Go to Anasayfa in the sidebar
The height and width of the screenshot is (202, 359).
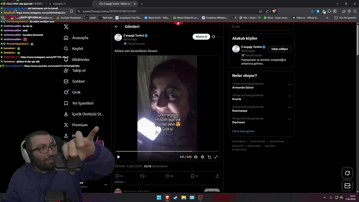pyautogui.click(x=76, y=38)
